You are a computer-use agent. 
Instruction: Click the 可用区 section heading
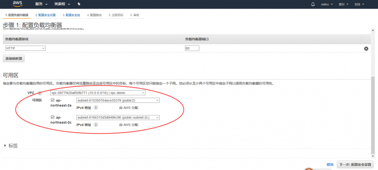click(11, 75)
